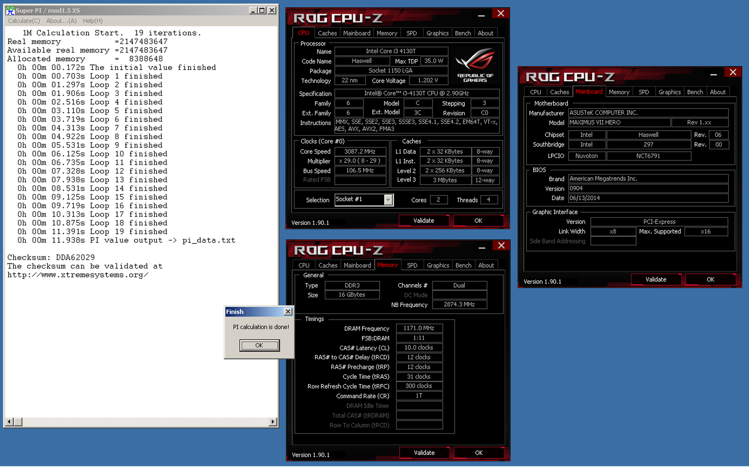Open Bench tab in Mainboard CPU-Z window

695,92
